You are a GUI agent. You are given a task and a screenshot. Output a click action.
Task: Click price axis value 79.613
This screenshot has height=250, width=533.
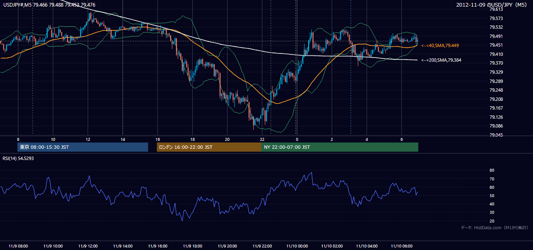tap(496, 9)
